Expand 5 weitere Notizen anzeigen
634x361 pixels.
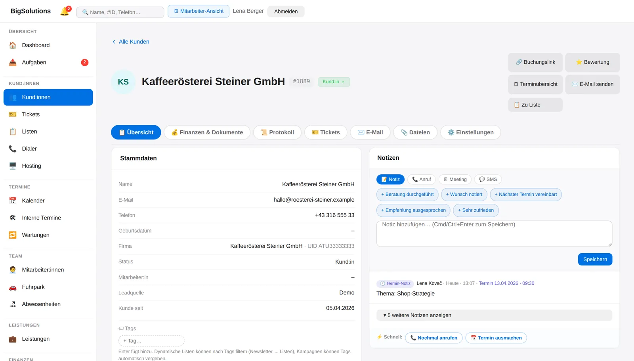(494, 315)
